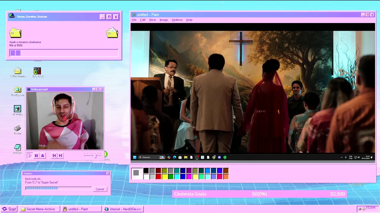380x213 pixels.
Task: Open the File Explorer desktop icon
Action: (18, 90)
